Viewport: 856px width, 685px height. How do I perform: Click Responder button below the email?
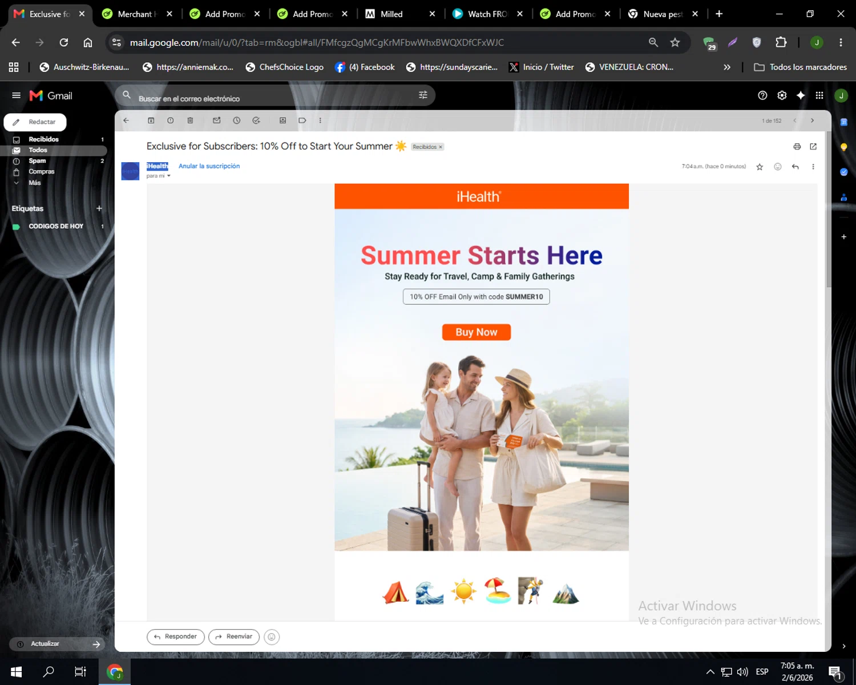pos(176,636)
